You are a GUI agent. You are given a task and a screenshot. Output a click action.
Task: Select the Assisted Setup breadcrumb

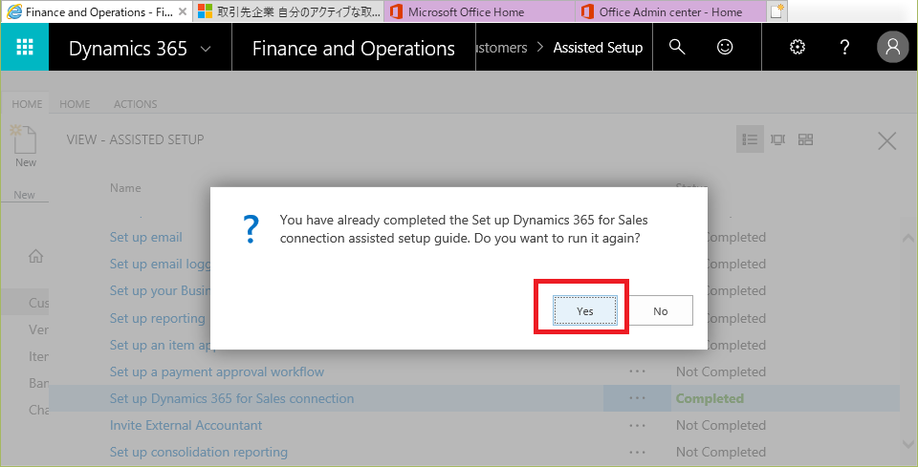coord(598,48)
